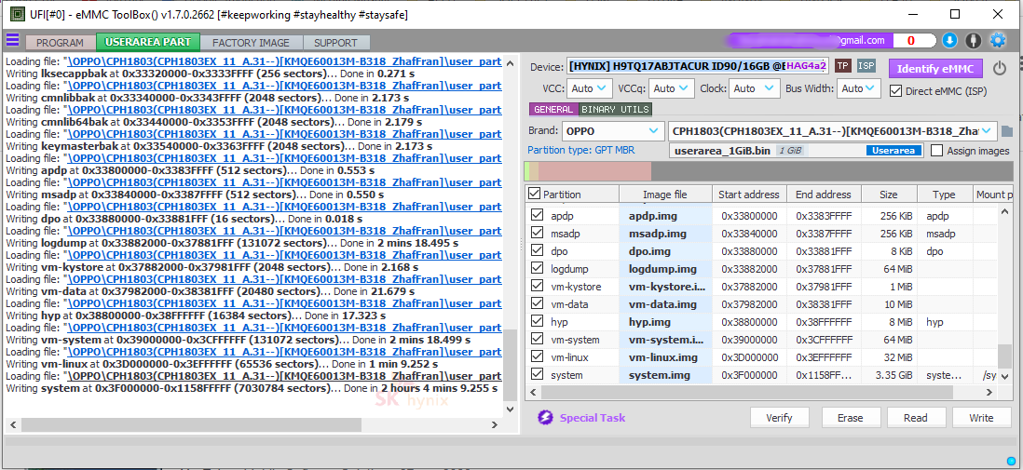The height and width of the screenshot is (470, 1023).
Task: Click the eMMC ToolBox app icon in title bar
Action: tap(19, 14)
